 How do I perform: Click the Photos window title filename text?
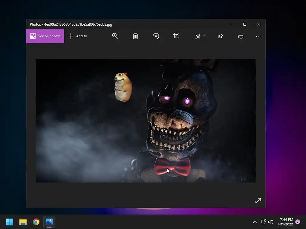pos(78,24)
